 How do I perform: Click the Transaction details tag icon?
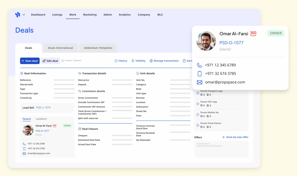click(x=80, y=73)
